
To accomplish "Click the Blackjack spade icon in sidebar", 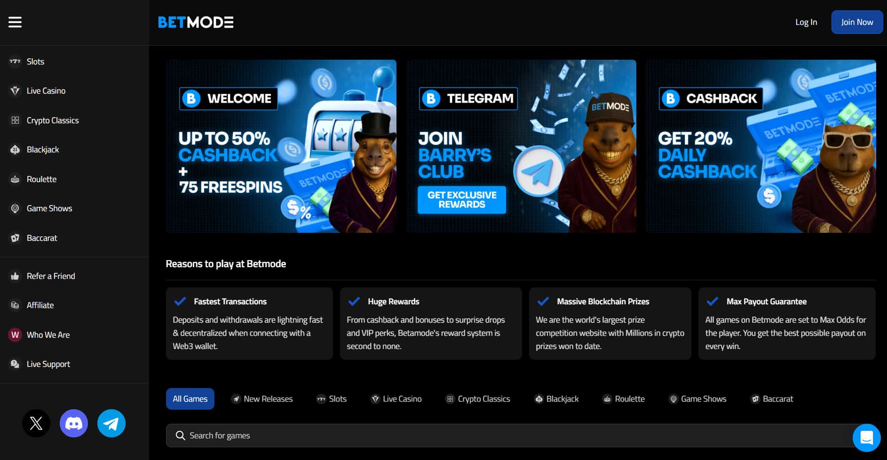I will click(x=15, y=150).
